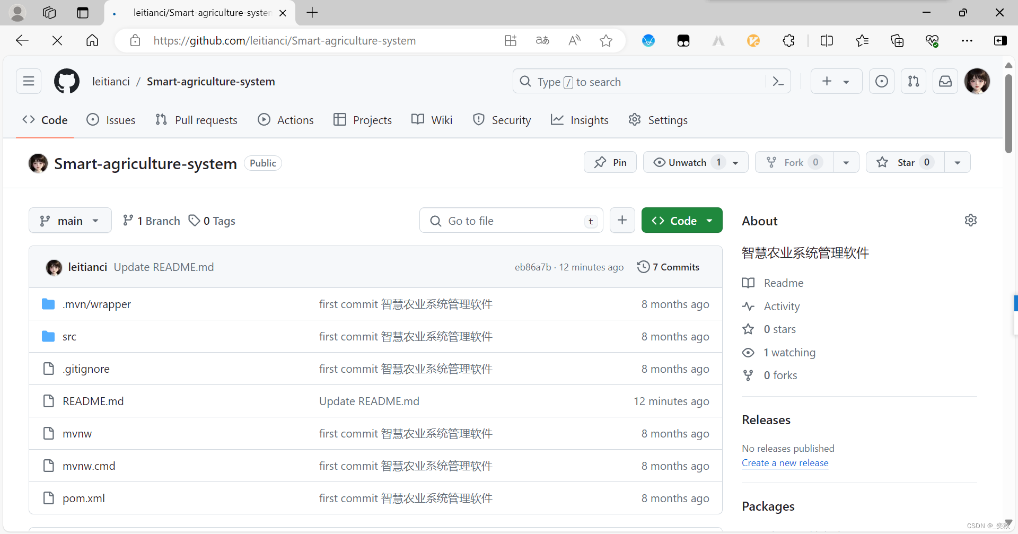1018x534 pixels.
Task: Click the browser address bar URL
Action: (x=284, y=40)
